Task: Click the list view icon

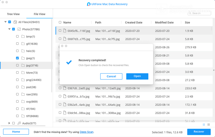Action: [x=204, y=125]
